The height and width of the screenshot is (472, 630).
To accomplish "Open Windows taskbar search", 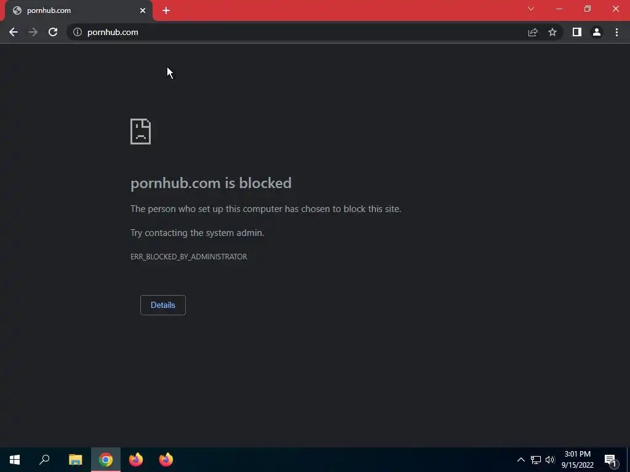I will (44, 460).
